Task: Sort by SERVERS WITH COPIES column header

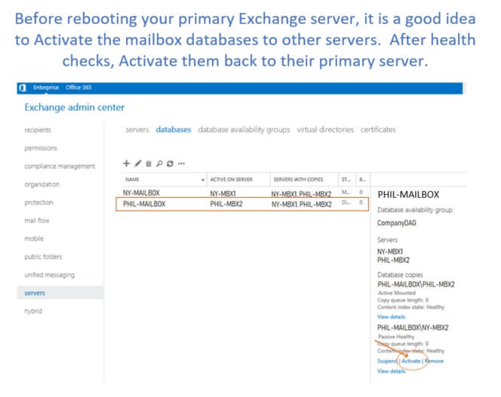Action: click(304, 180)
